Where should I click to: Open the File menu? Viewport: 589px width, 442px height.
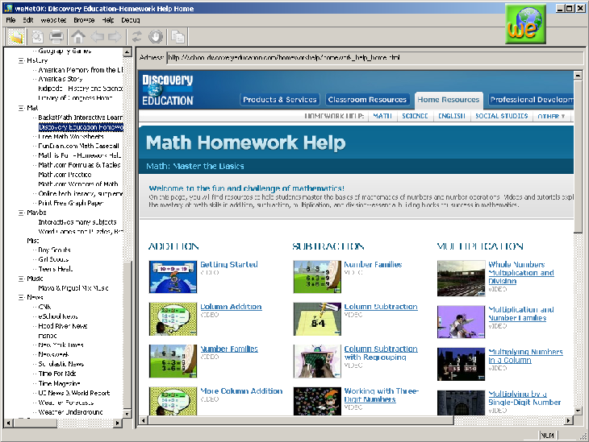[x=11, y=20]
